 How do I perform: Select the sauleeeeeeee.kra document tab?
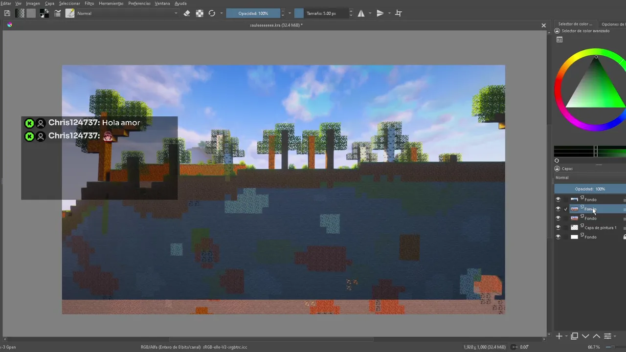click(x=276, y=25)
